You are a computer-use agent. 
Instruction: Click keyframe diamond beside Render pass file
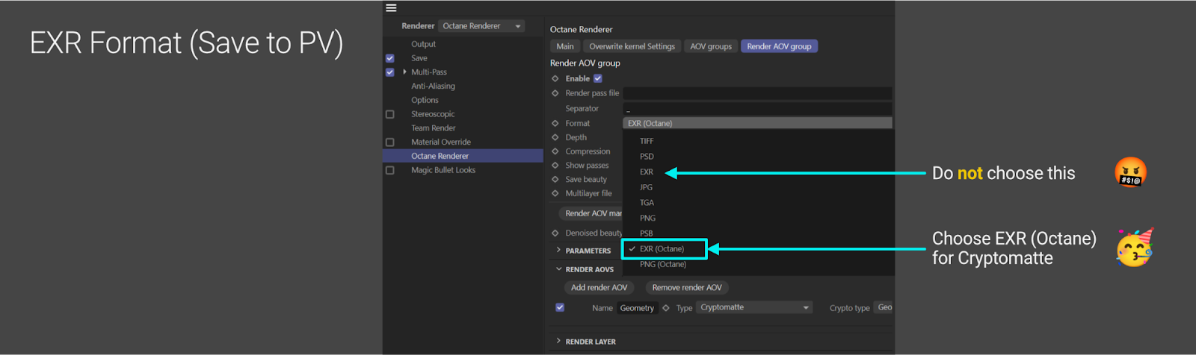click(555, 93)
